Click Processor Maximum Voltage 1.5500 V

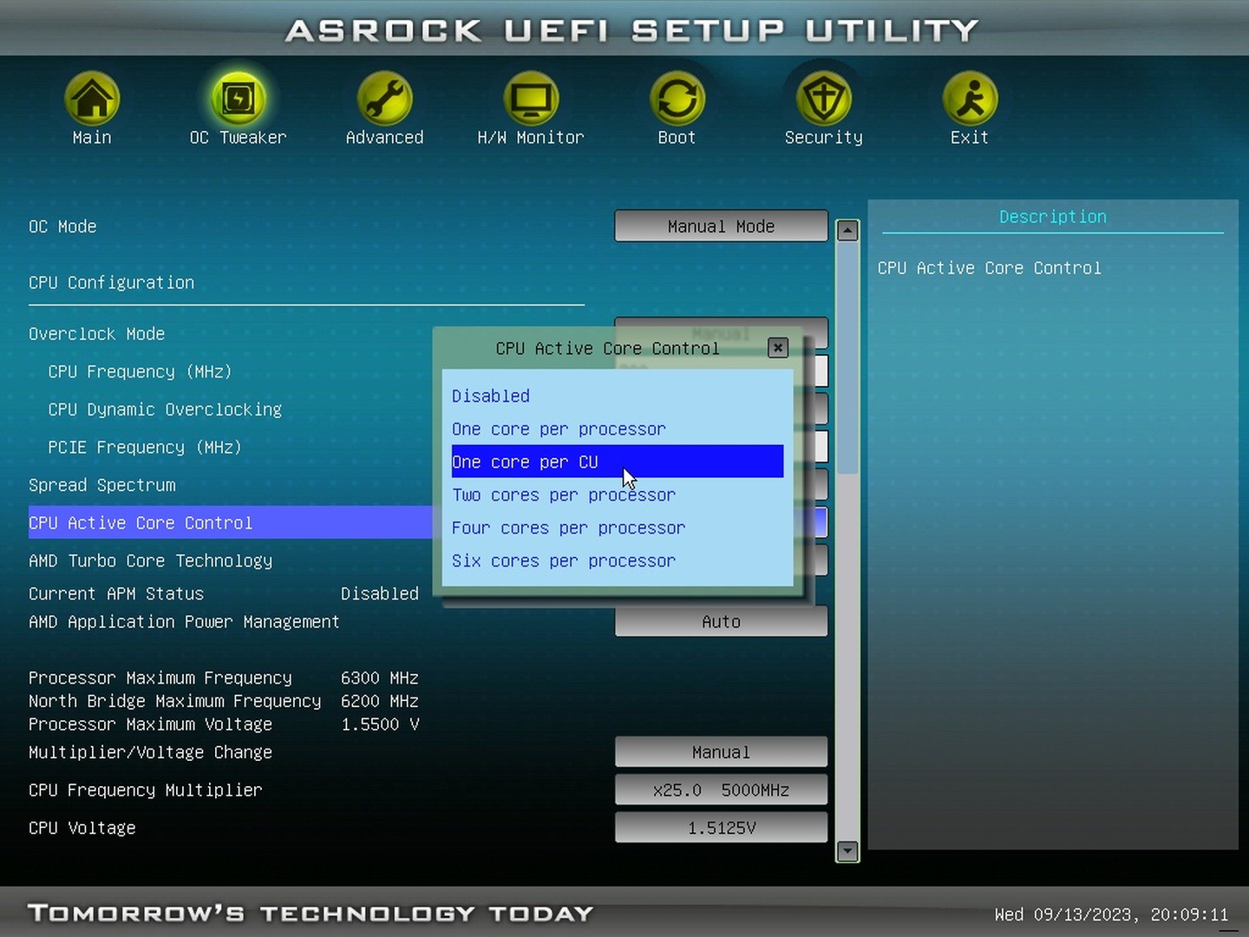click(380, 724)
